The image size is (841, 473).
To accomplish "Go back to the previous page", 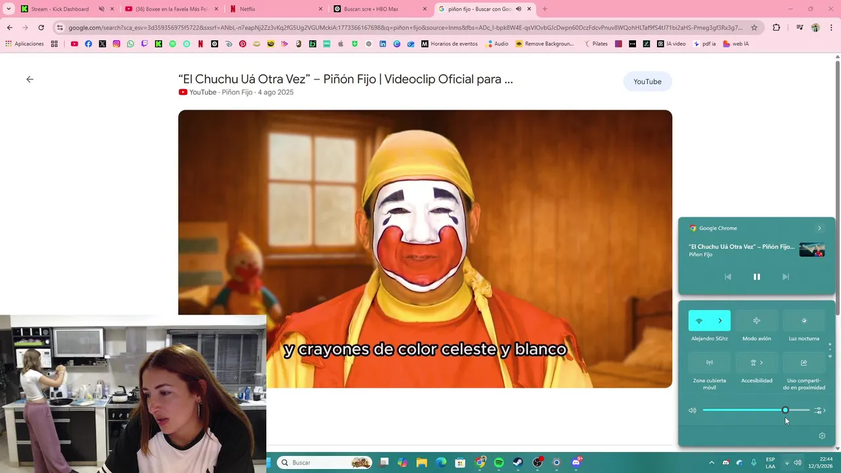I will tap(9, 28).
